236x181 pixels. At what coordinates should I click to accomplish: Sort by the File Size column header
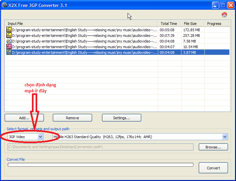coord(192,24)
